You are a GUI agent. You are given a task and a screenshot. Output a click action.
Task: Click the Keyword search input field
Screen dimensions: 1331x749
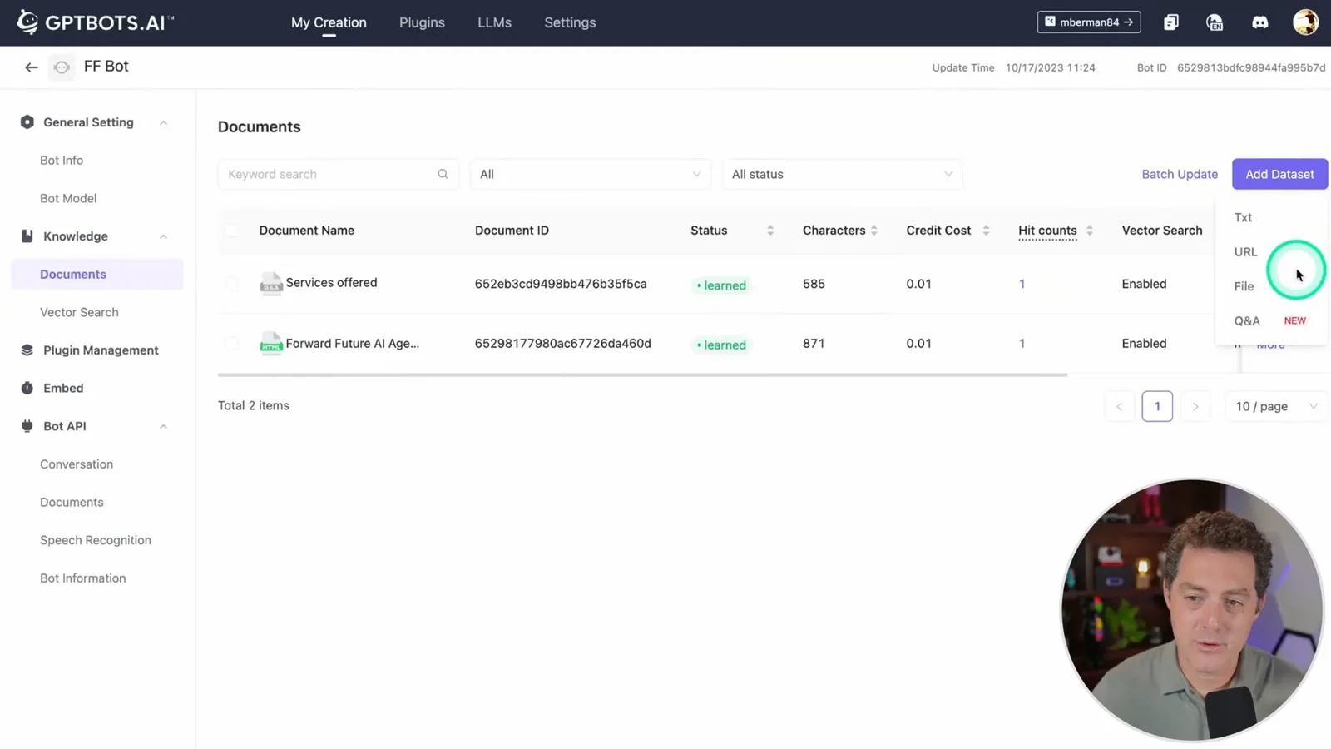[x=338, y=174]
